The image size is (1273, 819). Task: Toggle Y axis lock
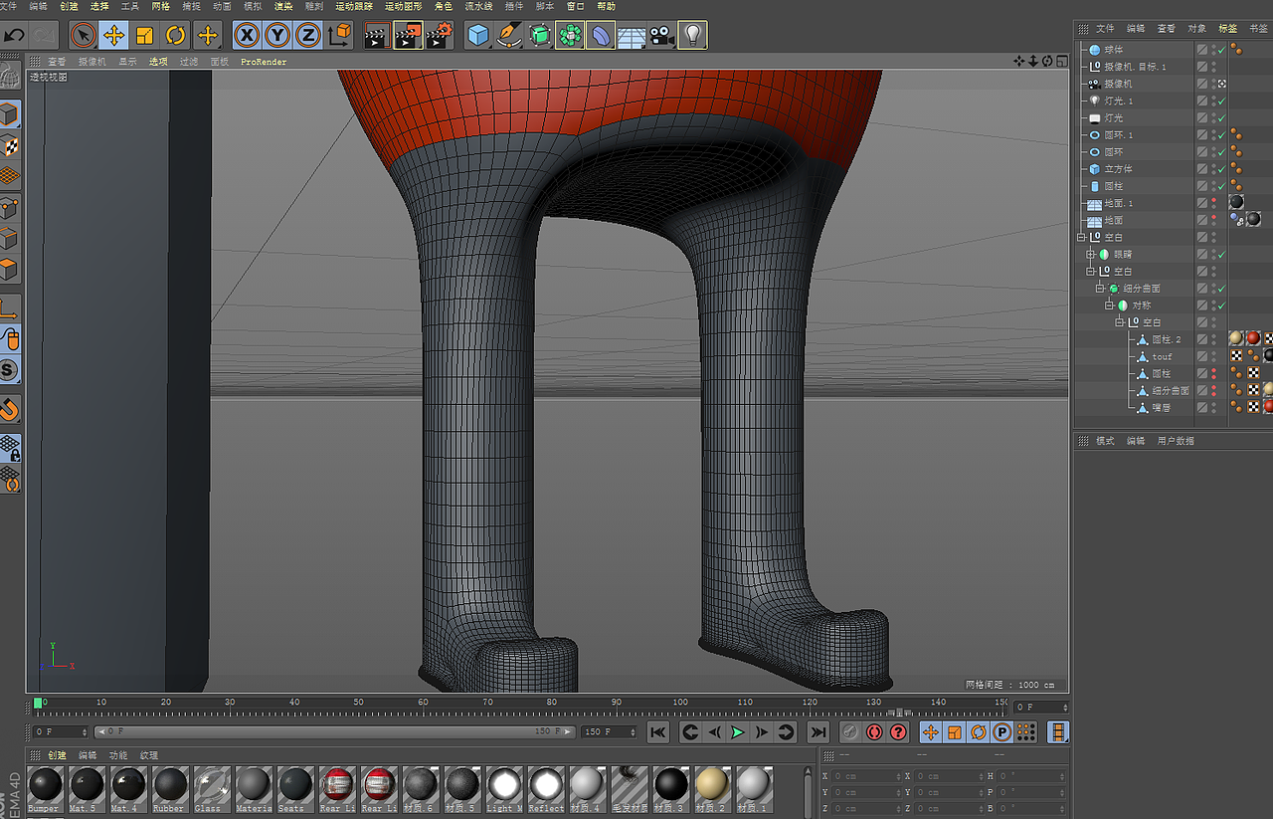click(277, 36)
